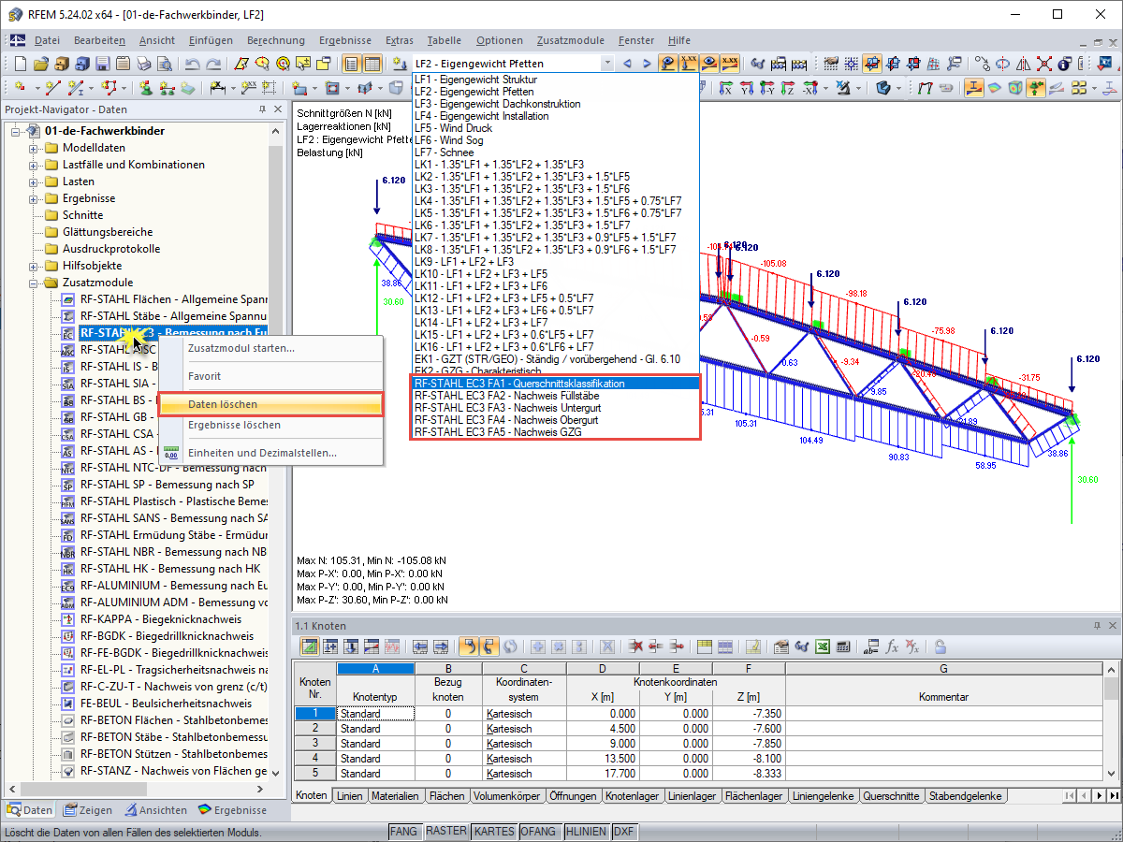Click the RF-KAPPA module icon
This screenshot has height=842, width=1123.
tap(67, 619)
